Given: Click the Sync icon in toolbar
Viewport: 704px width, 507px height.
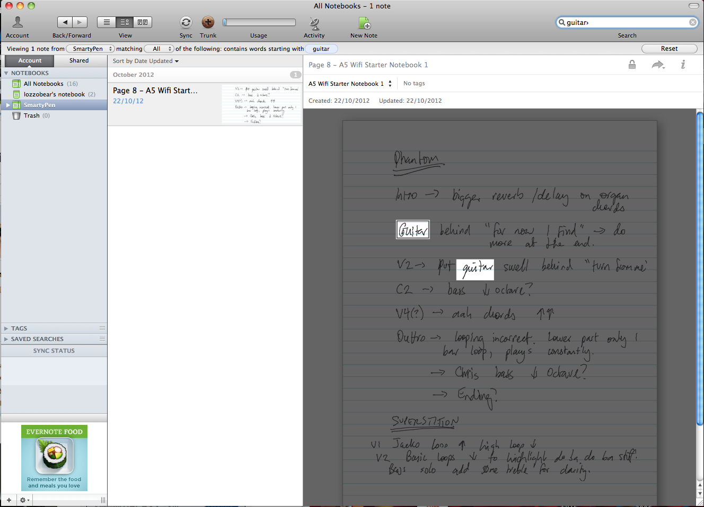Looking at the screenshot, I should pyautogui.click(x=186, y=22).
